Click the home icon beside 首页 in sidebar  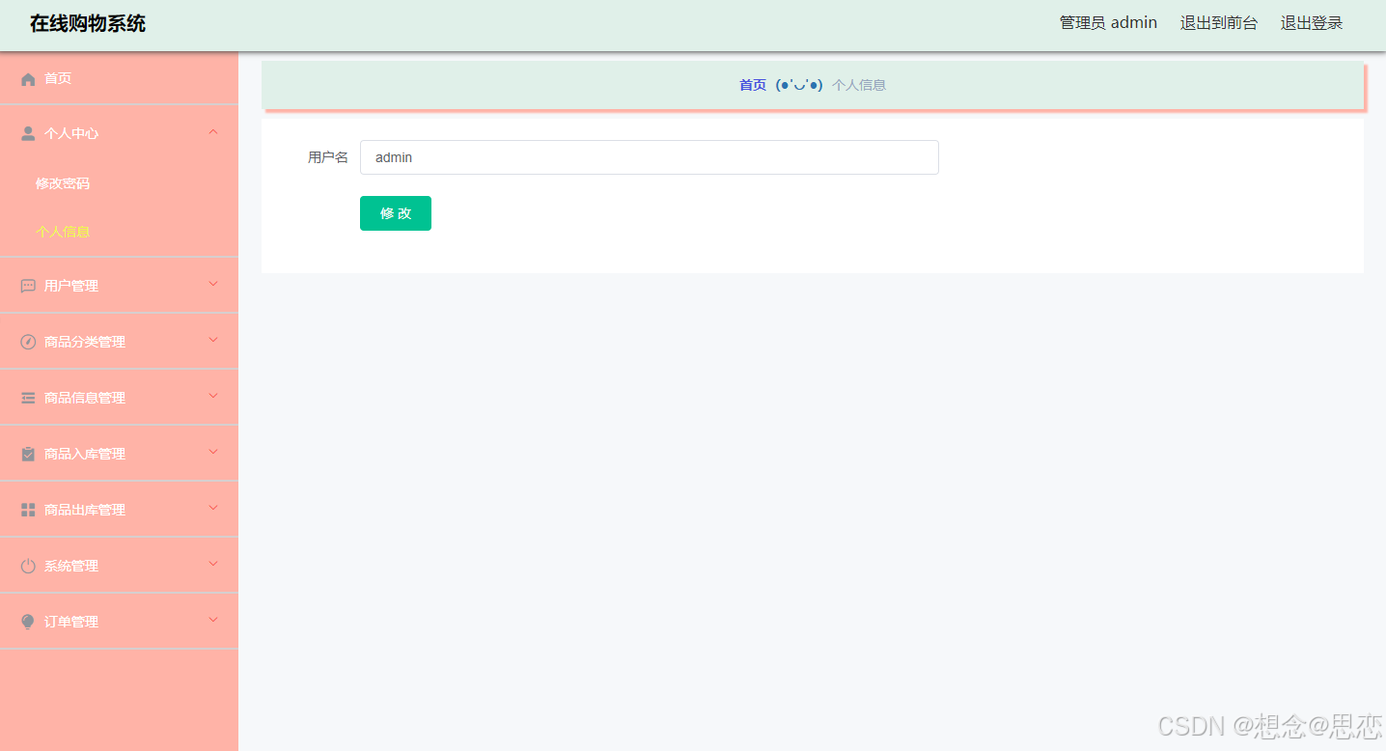28,79
